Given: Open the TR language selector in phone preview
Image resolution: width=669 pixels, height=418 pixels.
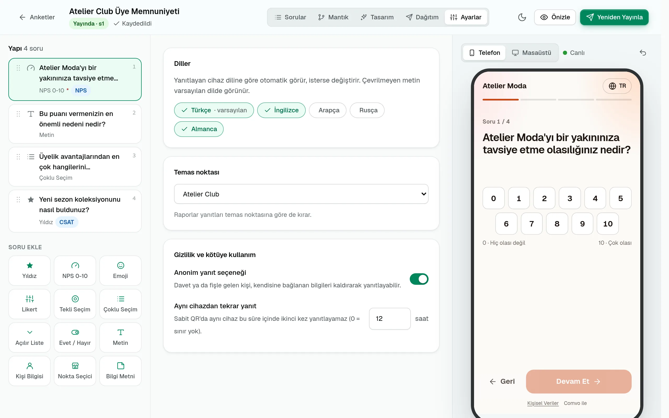Looking at the screenshot, I should [617, 86].
